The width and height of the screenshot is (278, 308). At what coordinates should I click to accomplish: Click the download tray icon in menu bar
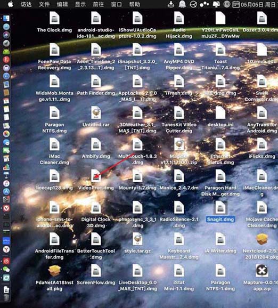[x=171, y=4]
